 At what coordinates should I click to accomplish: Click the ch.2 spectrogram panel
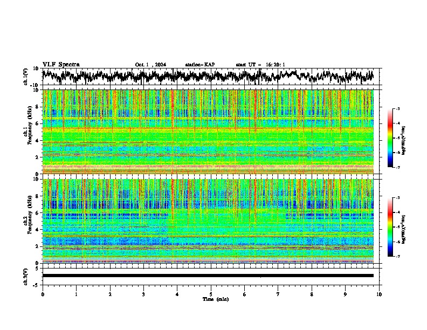208,221
